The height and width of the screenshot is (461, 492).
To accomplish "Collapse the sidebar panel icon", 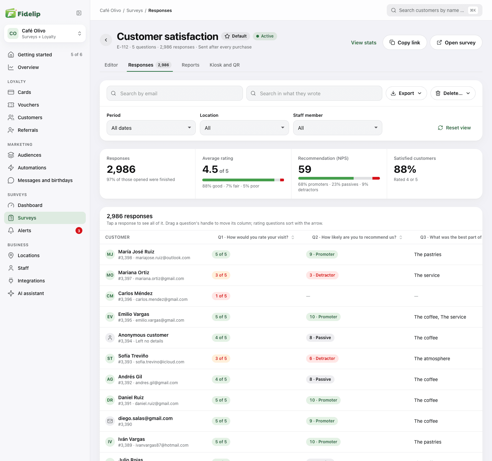I will [79, 13].
